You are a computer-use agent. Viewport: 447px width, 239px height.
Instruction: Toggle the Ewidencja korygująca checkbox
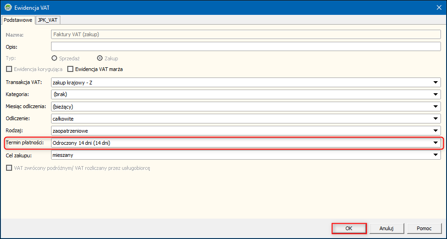pos(9,69)
